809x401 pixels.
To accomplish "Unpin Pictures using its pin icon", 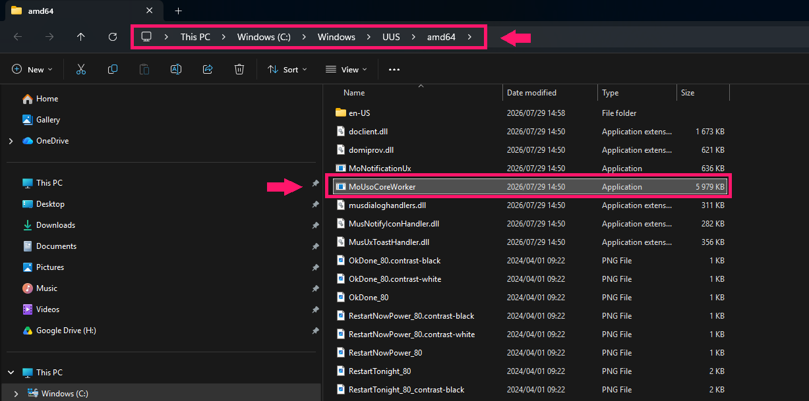I will 315,267.
